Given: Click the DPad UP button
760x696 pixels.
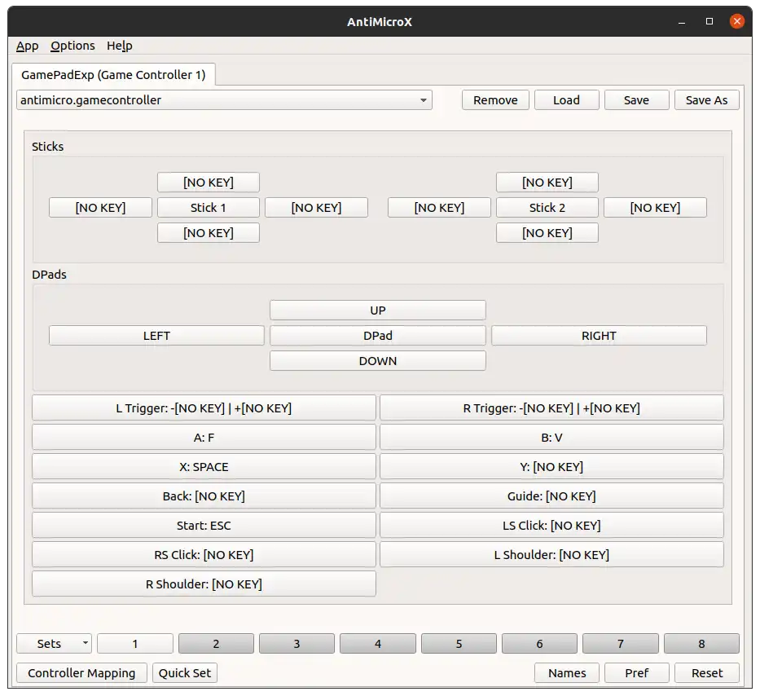Looking at the screenshot, I should 378,311.
